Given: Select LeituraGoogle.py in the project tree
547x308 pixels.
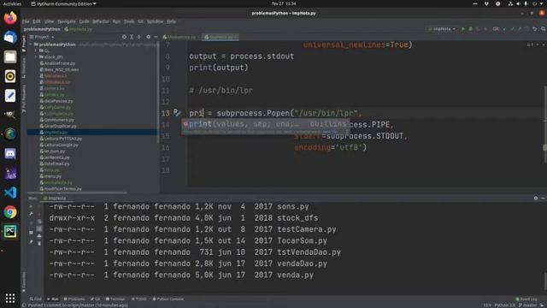Looking at the screenshot, I should [61, 145].
